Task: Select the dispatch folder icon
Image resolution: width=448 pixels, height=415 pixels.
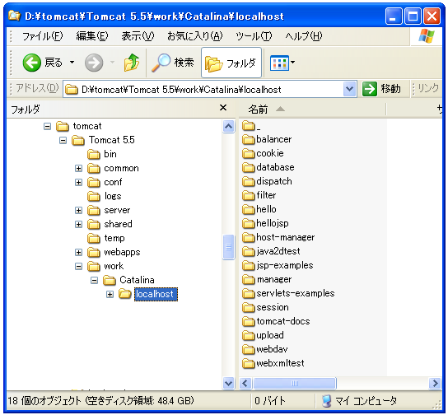Action: pyautogui.click(x=248, y=181)
